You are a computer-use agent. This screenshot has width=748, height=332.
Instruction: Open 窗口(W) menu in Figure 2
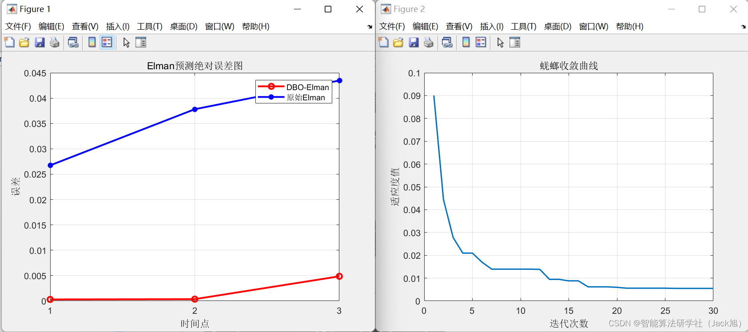594,27
